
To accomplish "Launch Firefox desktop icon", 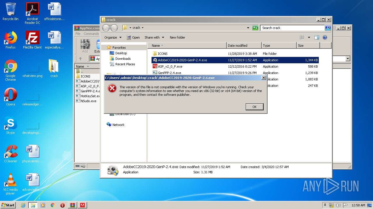I will click(x=10, y=40).
